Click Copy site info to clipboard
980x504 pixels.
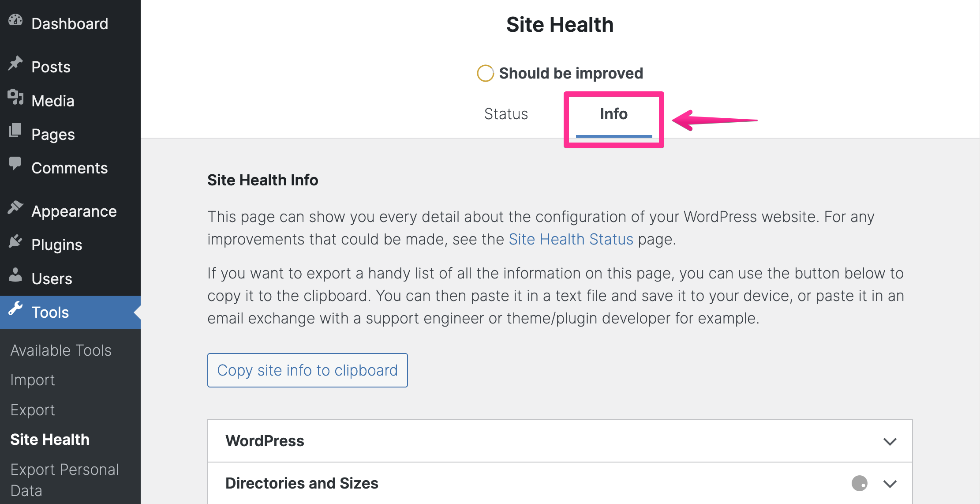point(307,370)
